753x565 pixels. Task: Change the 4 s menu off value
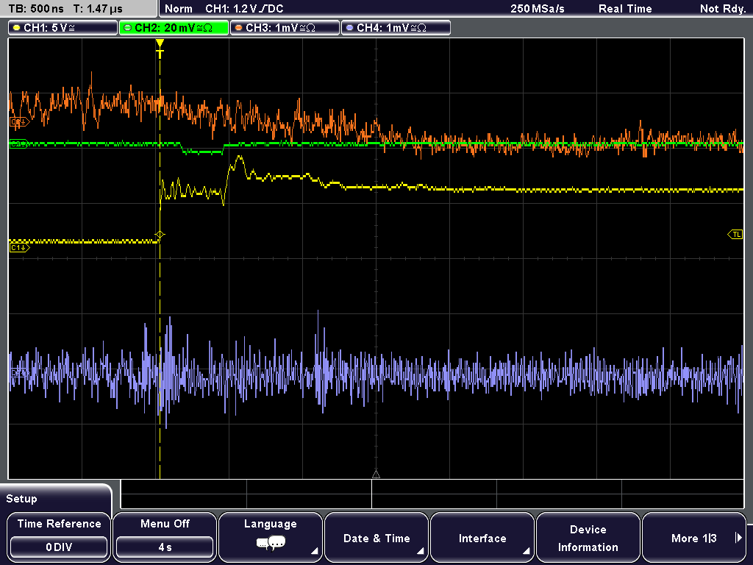165,547
